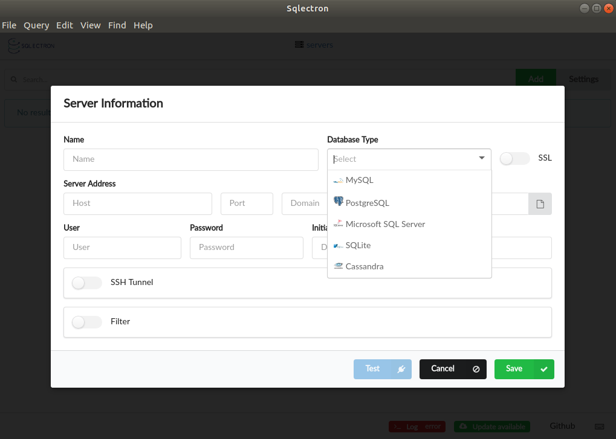Open the Edit menu

click(x=65, y=25)
